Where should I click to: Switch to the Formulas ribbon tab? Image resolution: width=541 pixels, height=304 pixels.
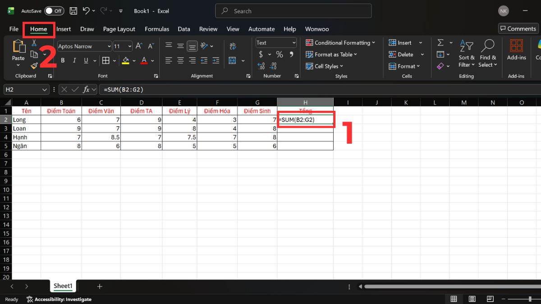pyautogui.click(x=157, y=29)
